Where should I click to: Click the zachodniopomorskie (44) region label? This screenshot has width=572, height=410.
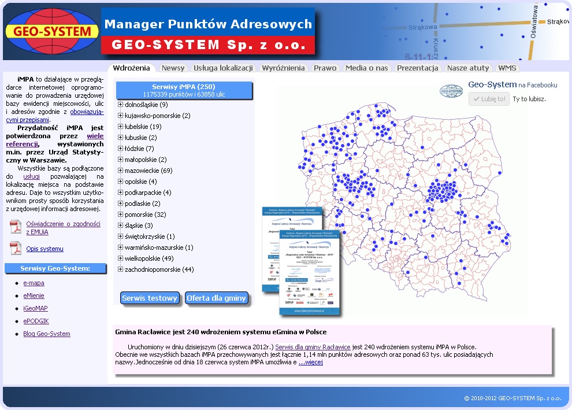point(159,269)
